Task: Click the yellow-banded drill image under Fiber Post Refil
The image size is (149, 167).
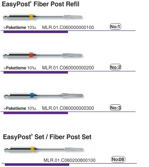Action: tap(43, 16)
